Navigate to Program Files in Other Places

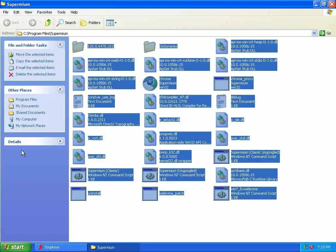(x=26, y=99)
